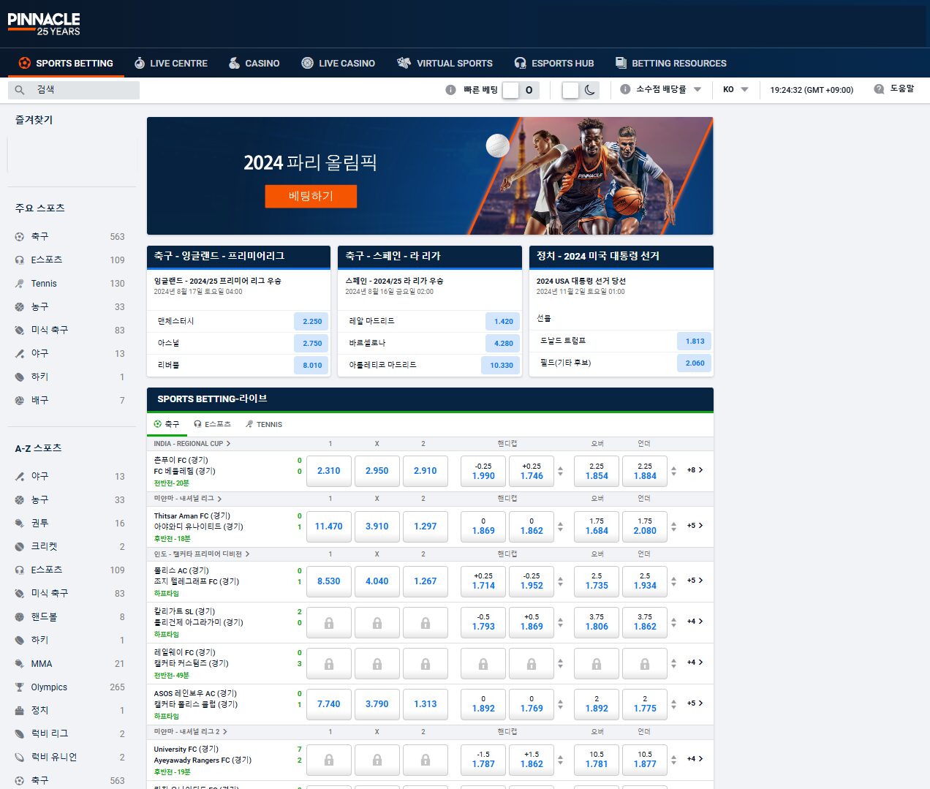This screenshot has height=789, width=930.
Task: Show +4 more markets for University FC
Action: [695, 759]
